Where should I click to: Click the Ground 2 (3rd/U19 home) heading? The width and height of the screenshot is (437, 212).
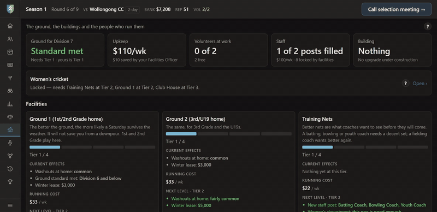(196, 119)
